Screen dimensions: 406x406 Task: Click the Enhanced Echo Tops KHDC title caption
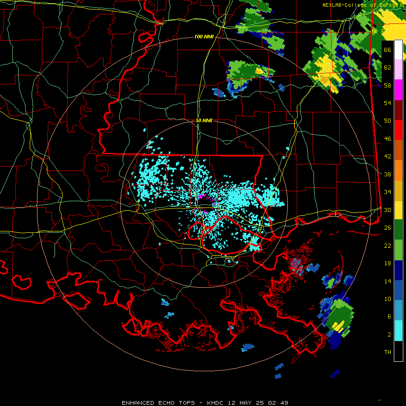coord(205,403)
